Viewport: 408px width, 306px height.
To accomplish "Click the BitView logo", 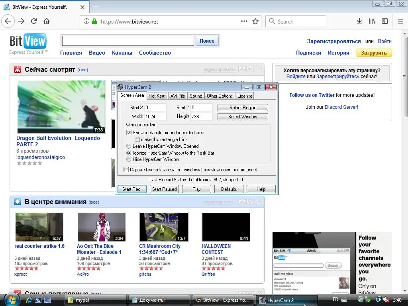I will [28, 43].
